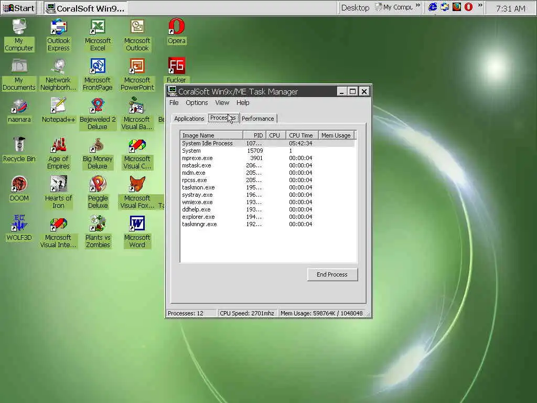Click the Opera desktop shortcut

(176, 31)
